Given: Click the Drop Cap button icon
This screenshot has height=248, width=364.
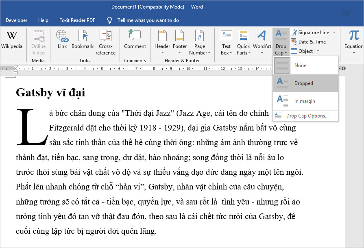Looking at the screenshot, I should (281, 35).
